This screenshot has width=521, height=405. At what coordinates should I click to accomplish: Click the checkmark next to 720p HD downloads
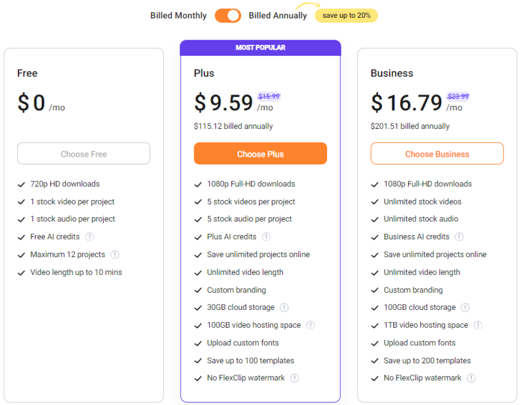tap(21, 184)
